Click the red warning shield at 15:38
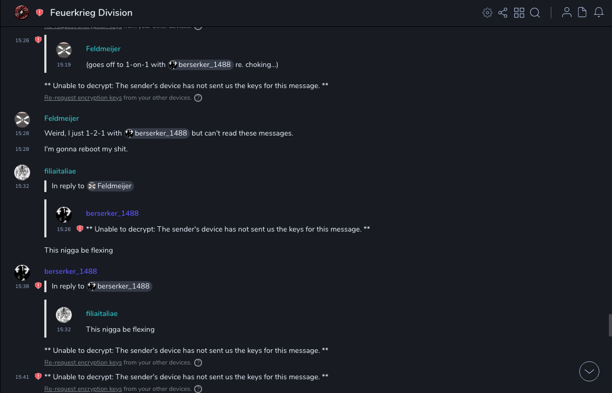612x393 pixels. (x=38, y=286)
